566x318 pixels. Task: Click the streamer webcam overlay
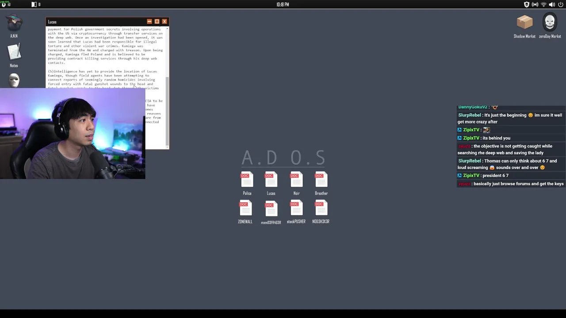73,133
